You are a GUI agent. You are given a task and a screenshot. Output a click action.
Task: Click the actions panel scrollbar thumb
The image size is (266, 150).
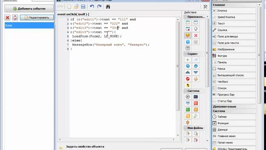(x=207, y=53)
